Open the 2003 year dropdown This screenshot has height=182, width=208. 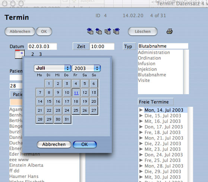tap(86, 68)
